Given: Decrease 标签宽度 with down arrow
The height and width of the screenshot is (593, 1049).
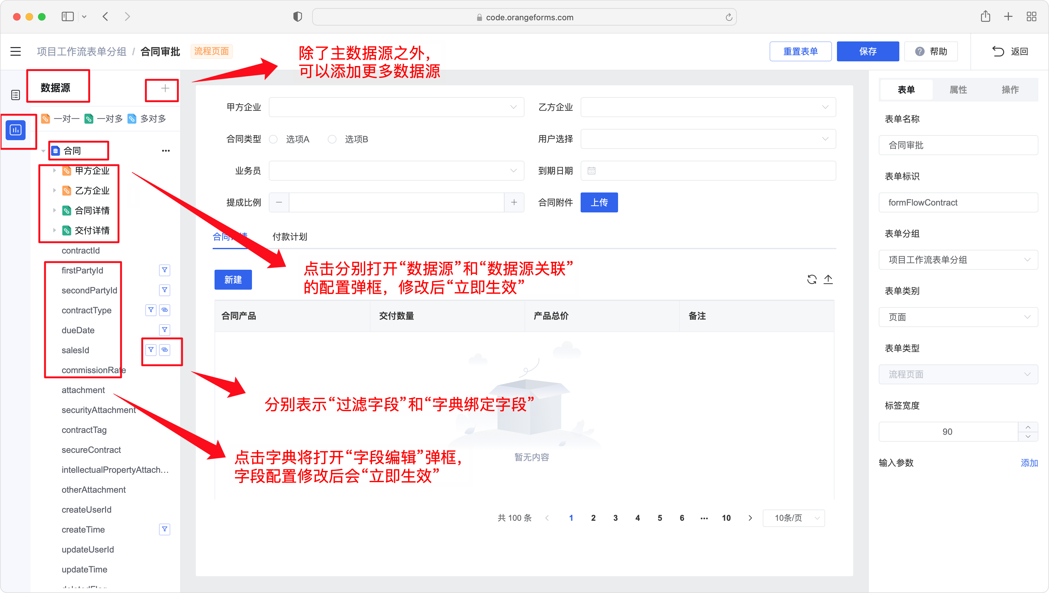Looking at the screenshot, I should coord(1028,437).
